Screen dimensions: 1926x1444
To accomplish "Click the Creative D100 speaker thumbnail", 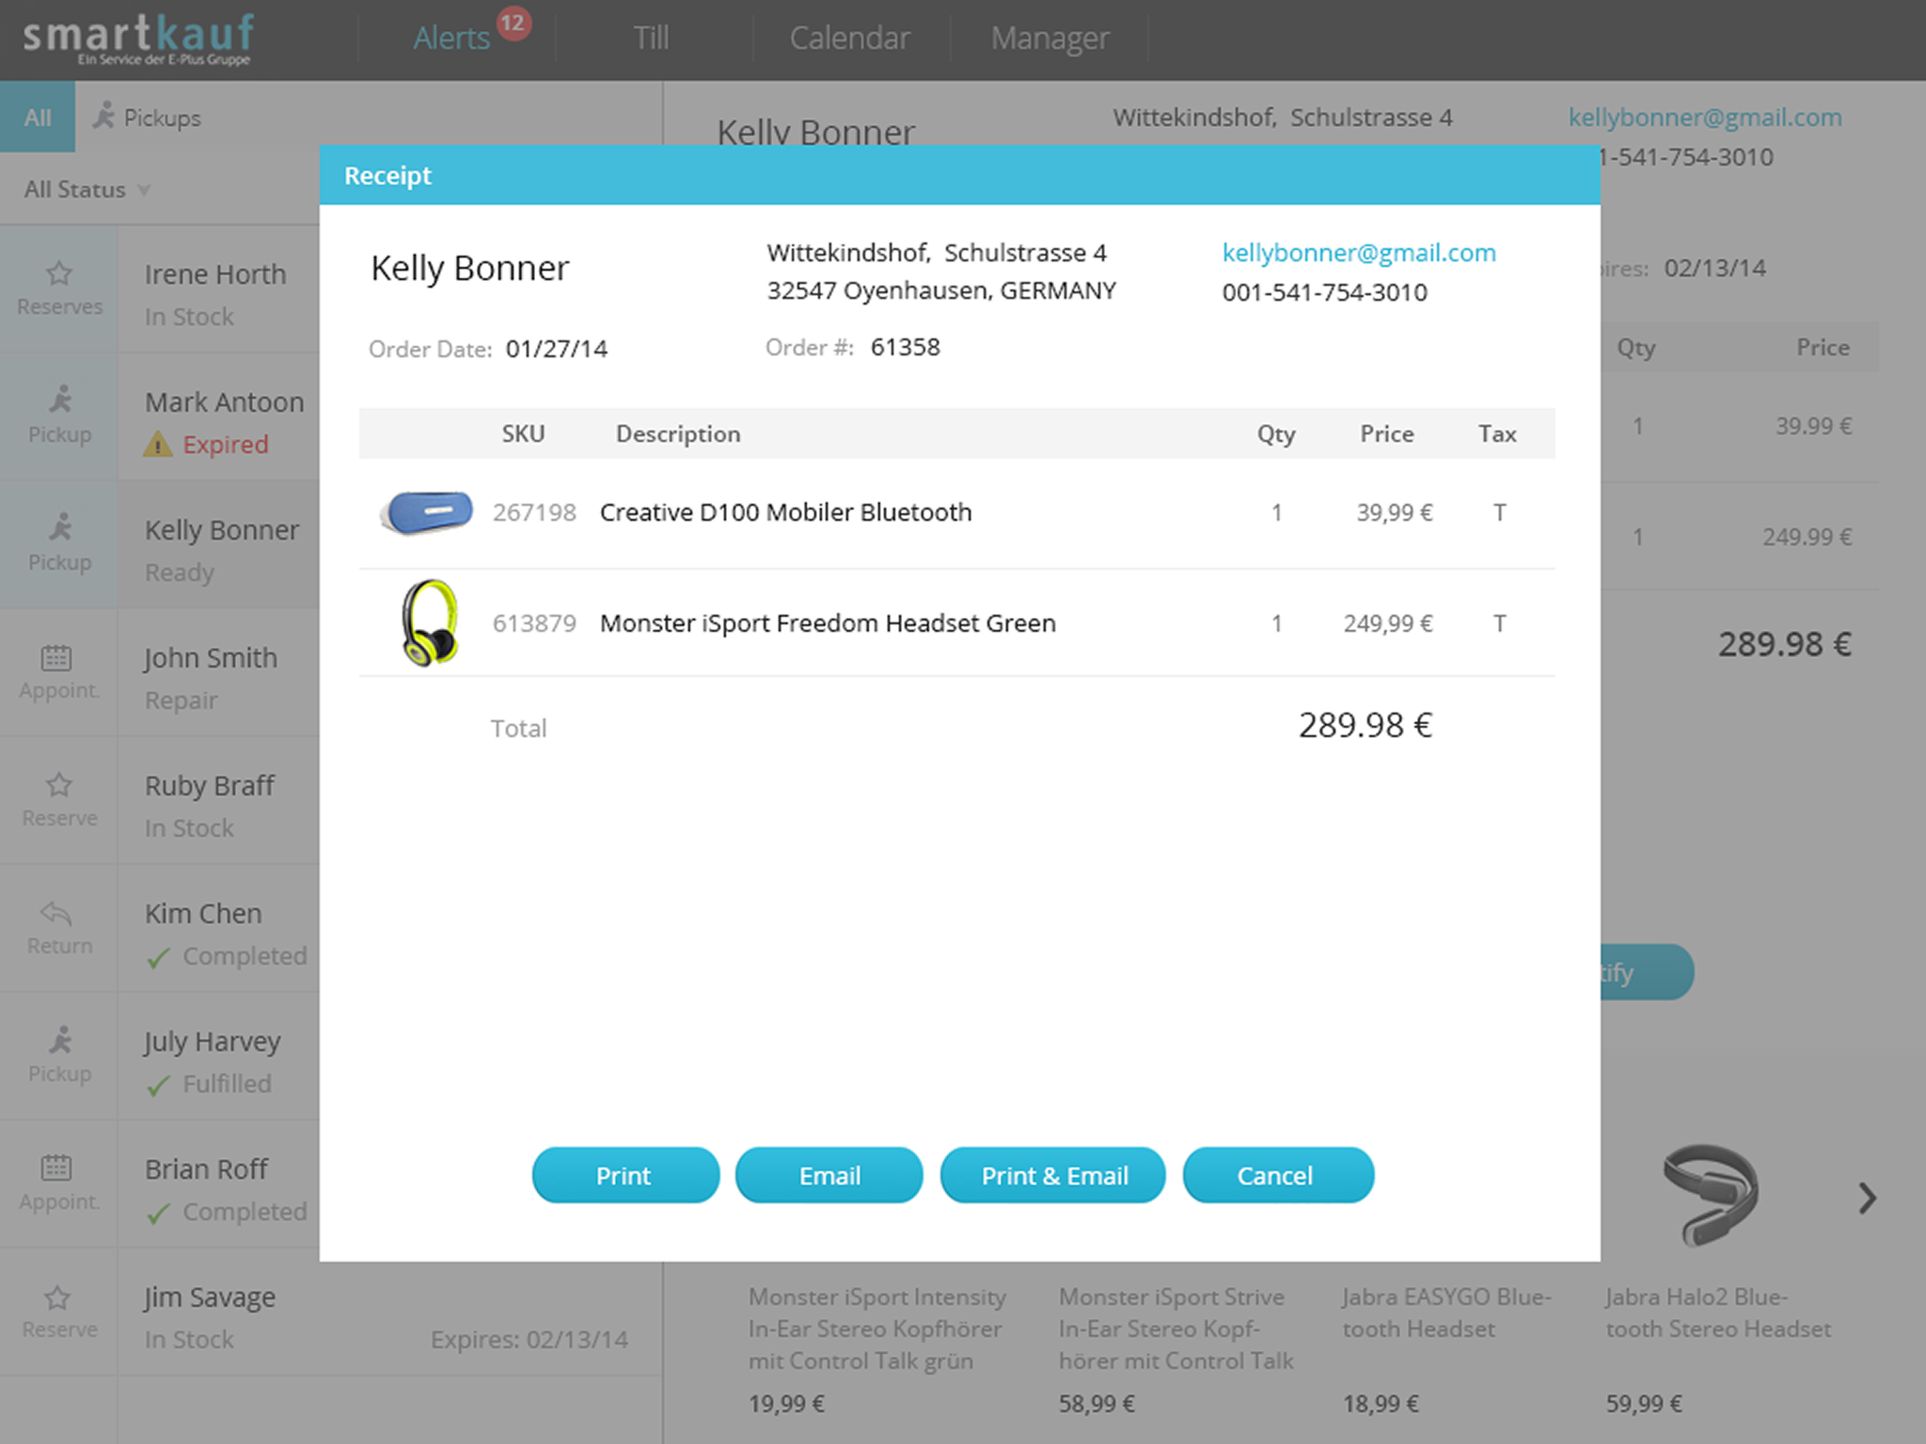I will coord(426,512).
